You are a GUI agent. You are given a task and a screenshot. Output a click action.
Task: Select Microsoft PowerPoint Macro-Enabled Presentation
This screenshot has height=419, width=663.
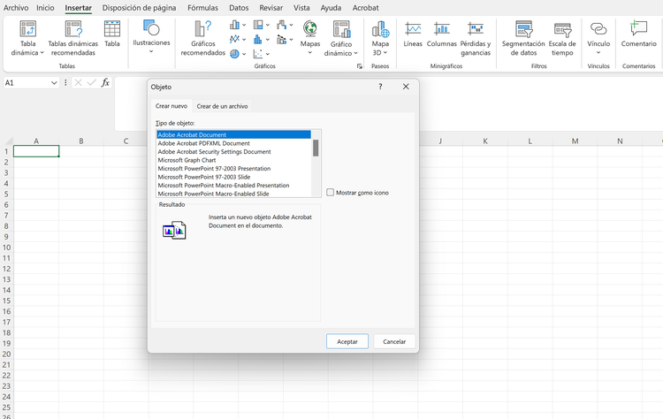[234, 186]
